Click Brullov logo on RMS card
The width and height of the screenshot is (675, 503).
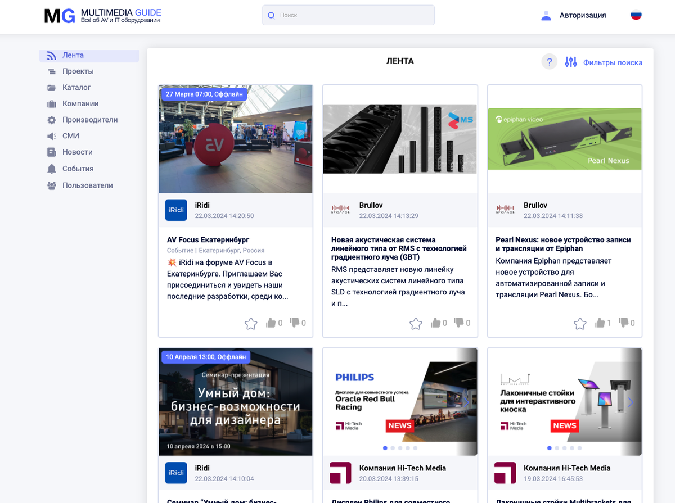340,210
